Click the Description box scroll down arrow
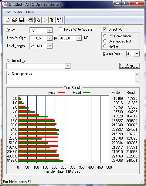This screenshot has width=146, height=186. [137, 82]
